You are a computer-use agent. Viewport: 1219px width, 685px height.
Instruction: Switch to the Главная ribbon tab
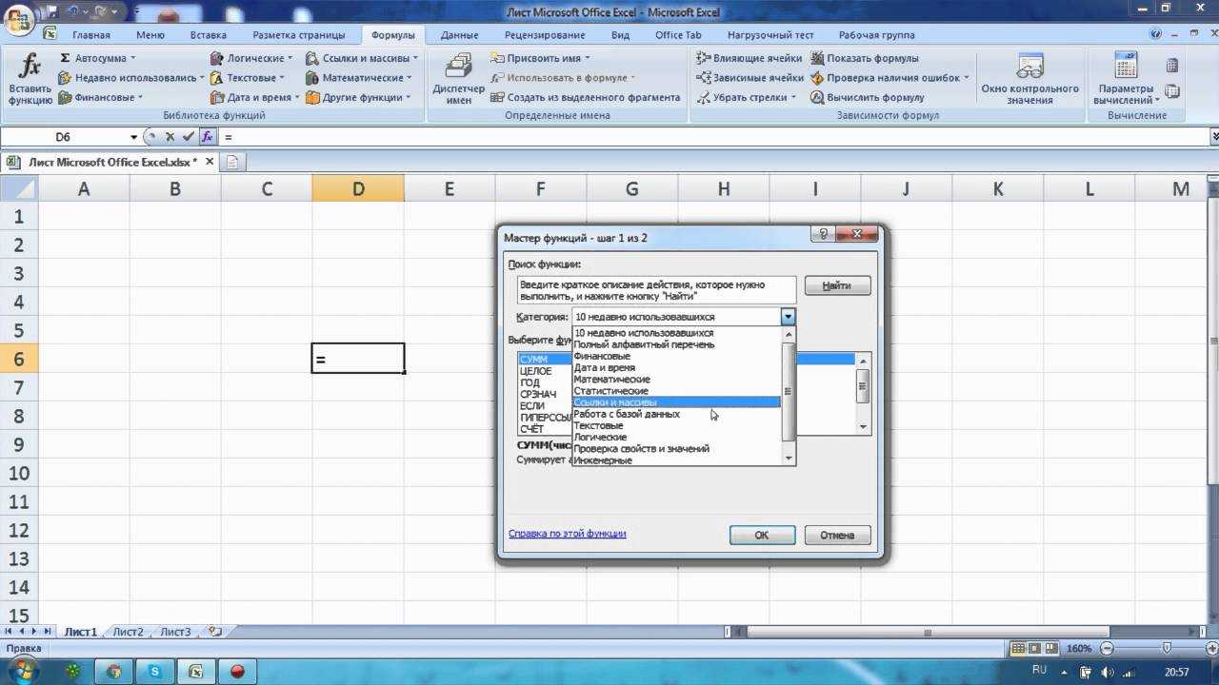pos(91,35)
